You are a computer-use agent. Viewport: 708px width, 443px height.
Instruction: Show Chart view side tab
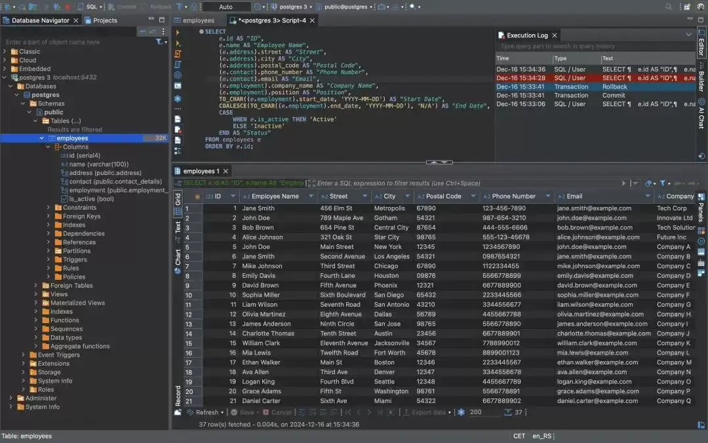pyautogui.click(x=178, y=257)
